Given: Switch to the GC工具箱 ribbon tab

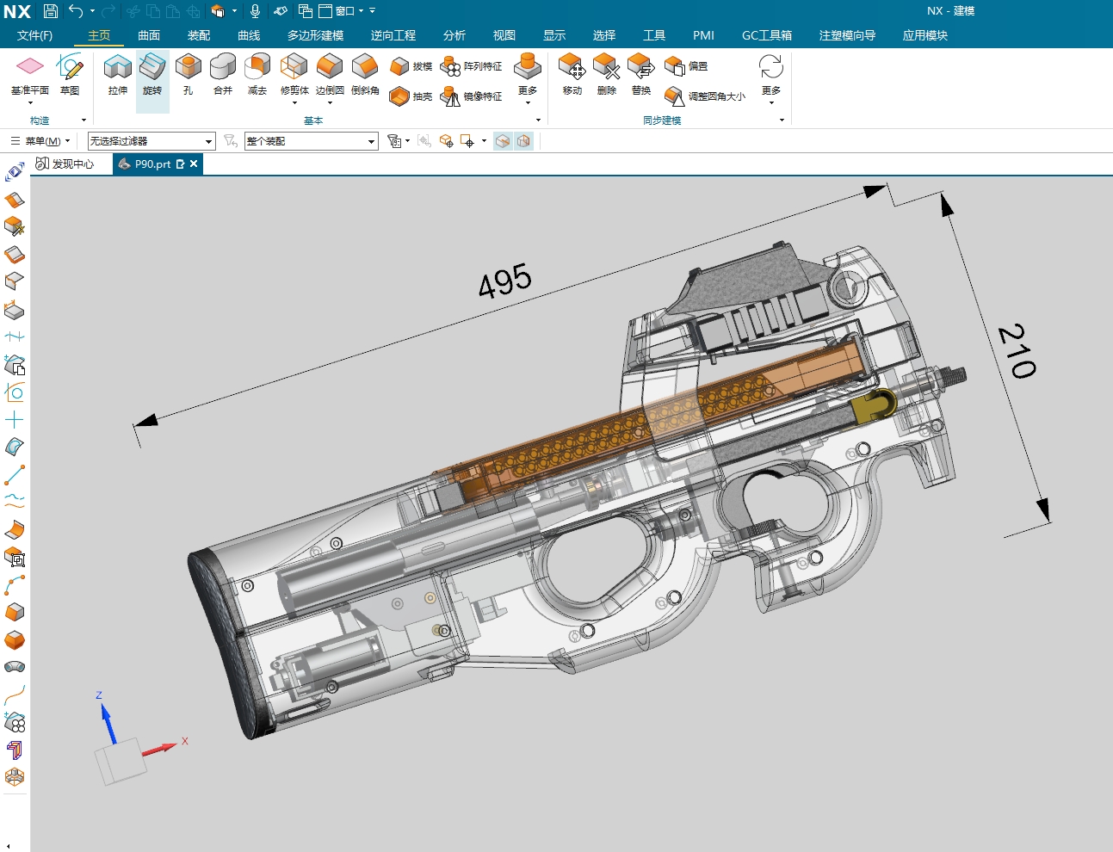Looking at the screenshot, I should pos(767,35).
